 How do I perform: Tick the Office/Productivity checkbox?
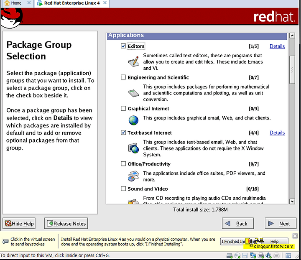tap(123, 164)
